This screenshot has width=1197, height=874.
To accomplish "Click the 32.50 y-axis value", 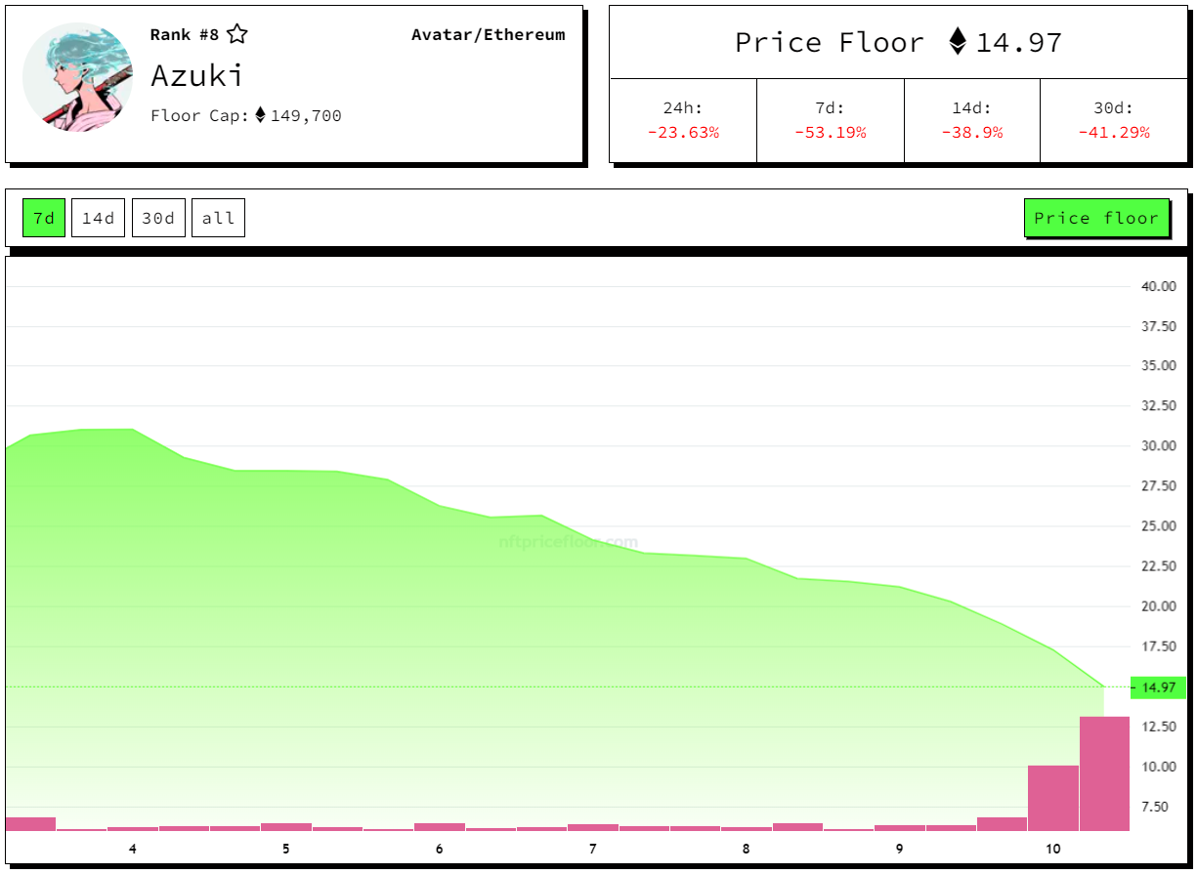I will click(x=1158, y=405).
